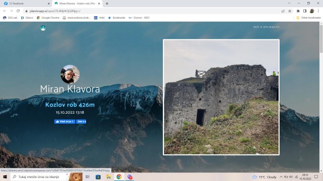The height and width of the screenshot is (181, 323).
Task: Open the share page icon in address bar
Action: pyautogui.click(x=283, y=11)
